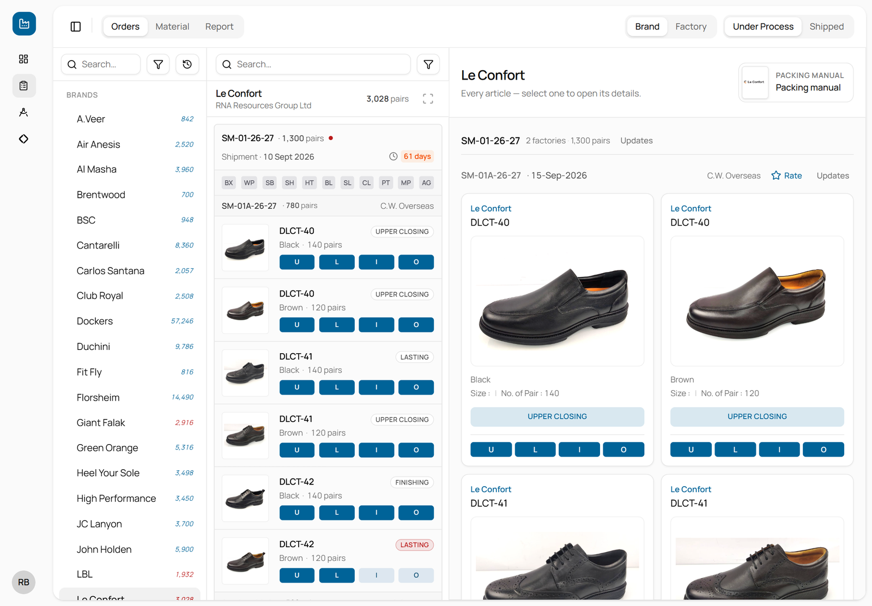The width and height of the screenshot is (872, 606).
Task: Select the JC Lanyon brand
Action: (x=130, y=524)
